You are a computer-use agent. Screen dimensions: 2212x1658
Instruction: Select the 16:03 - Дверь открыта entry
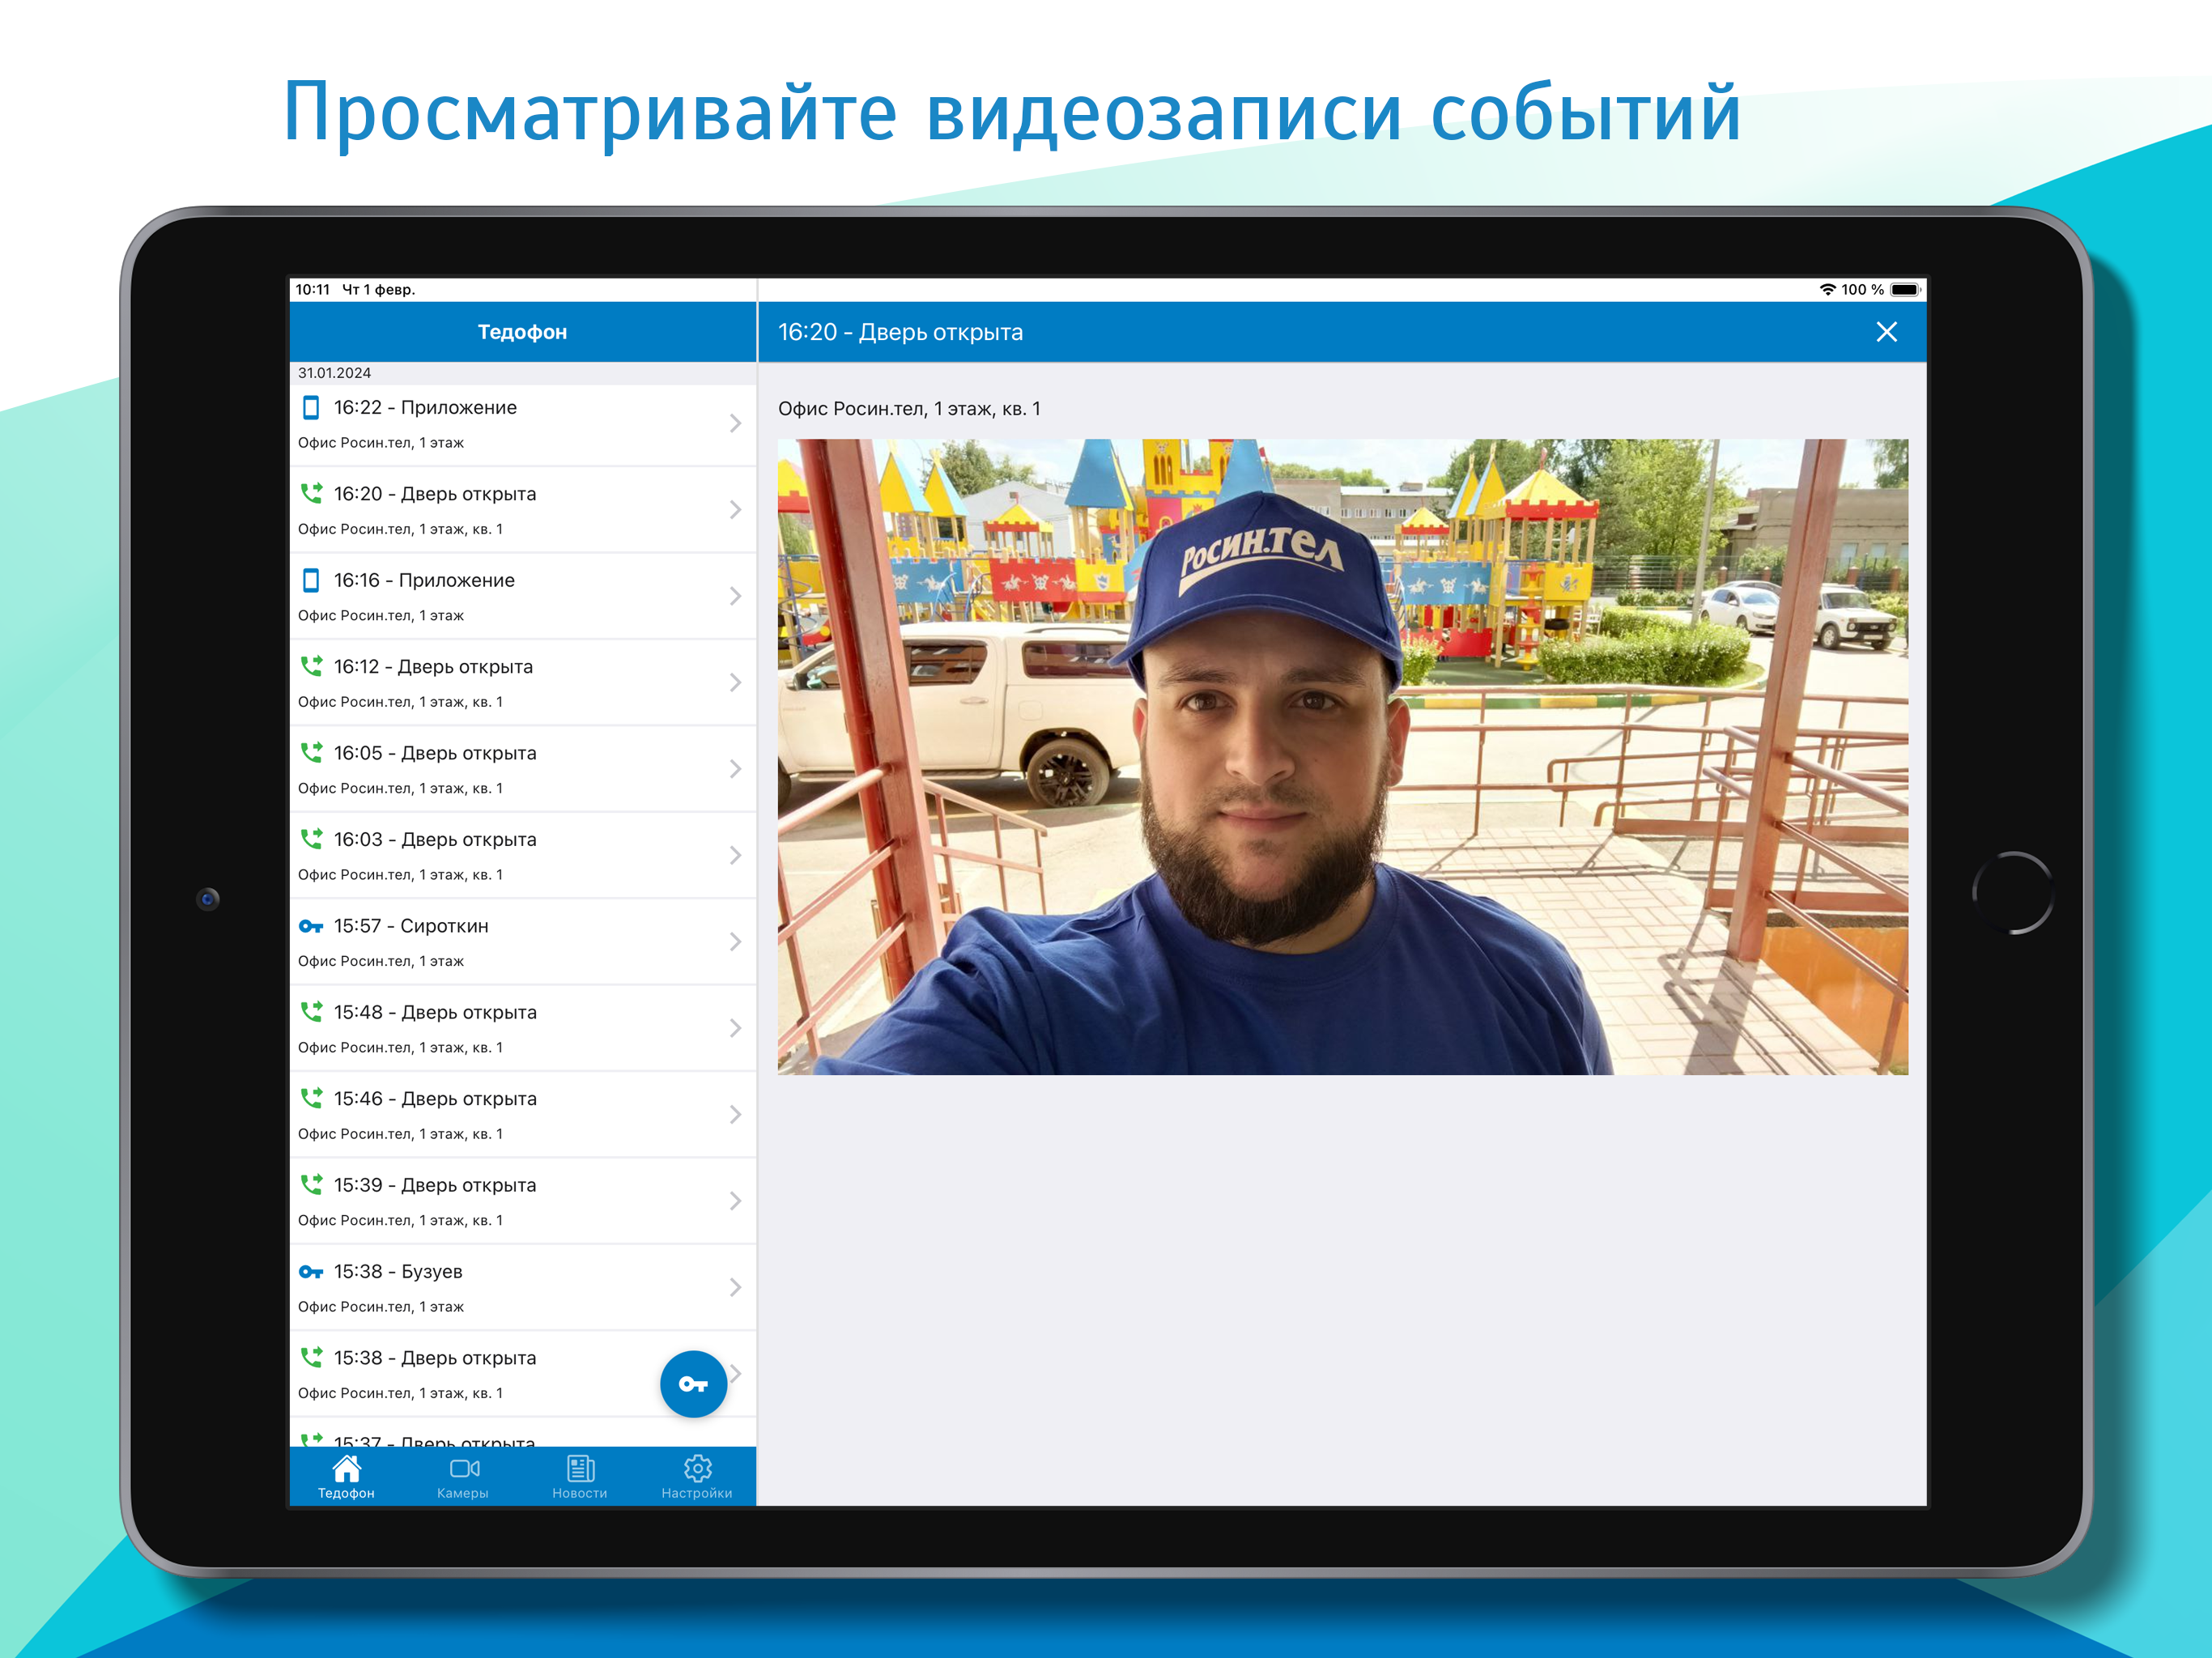point(522,855)
